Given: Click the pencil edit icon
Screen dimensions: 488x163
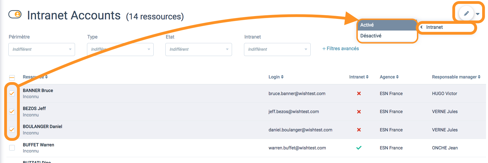Looking at the screenshot, I should click(466, 13).
